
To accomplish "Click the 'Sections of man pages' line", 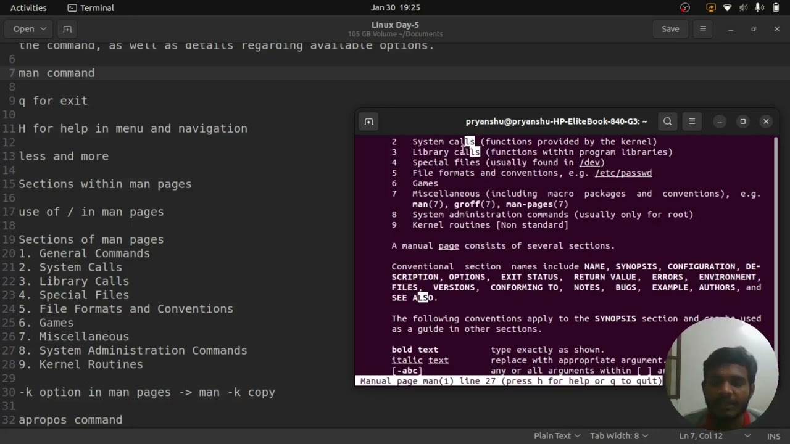I will tap(91, 239).
